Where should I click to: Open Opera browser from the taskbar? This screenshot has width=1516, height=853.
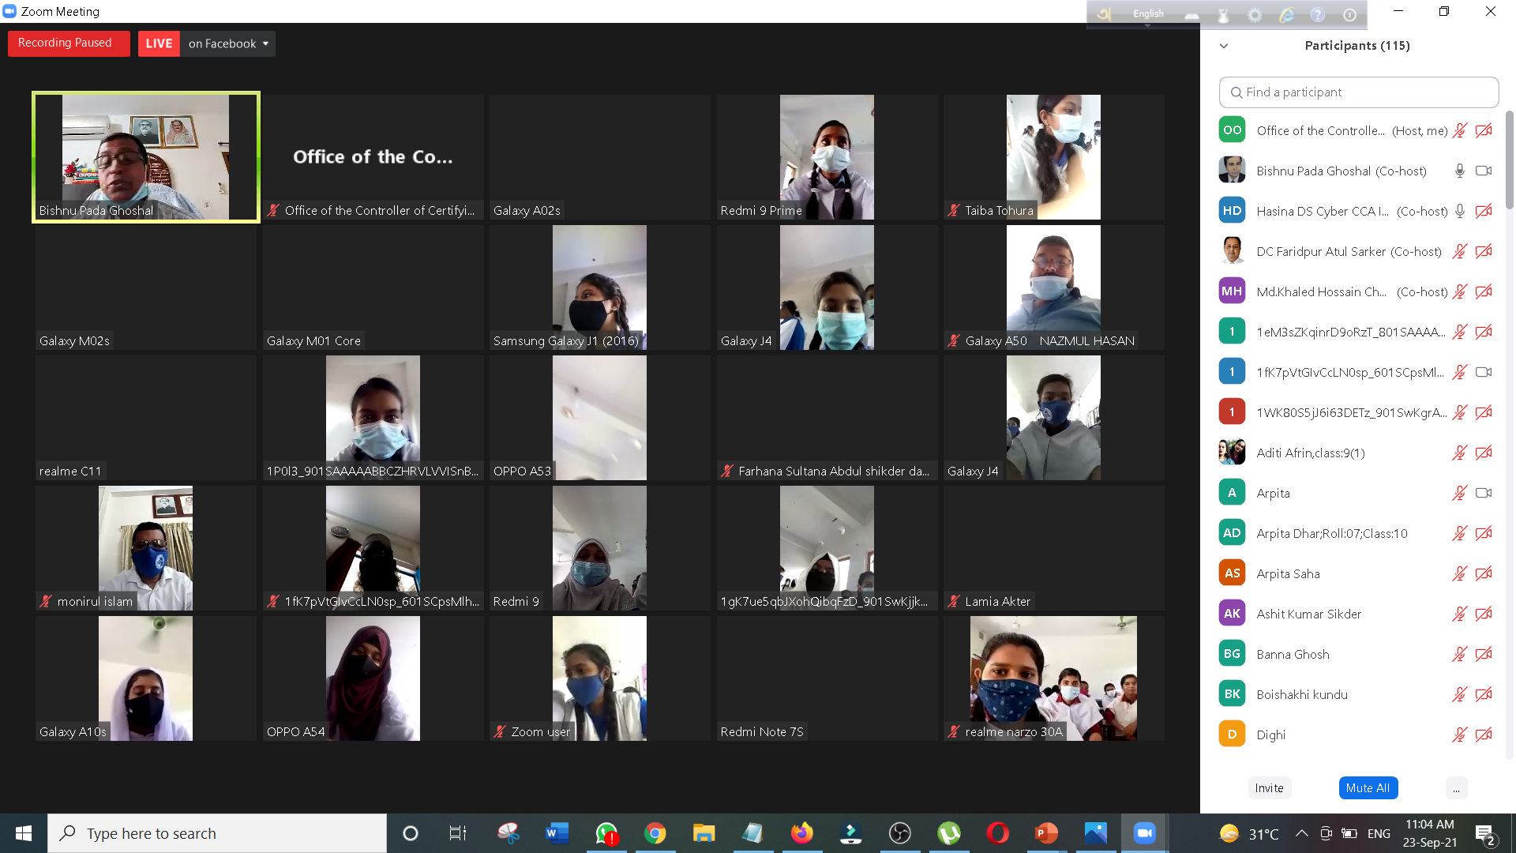point(998,833)
